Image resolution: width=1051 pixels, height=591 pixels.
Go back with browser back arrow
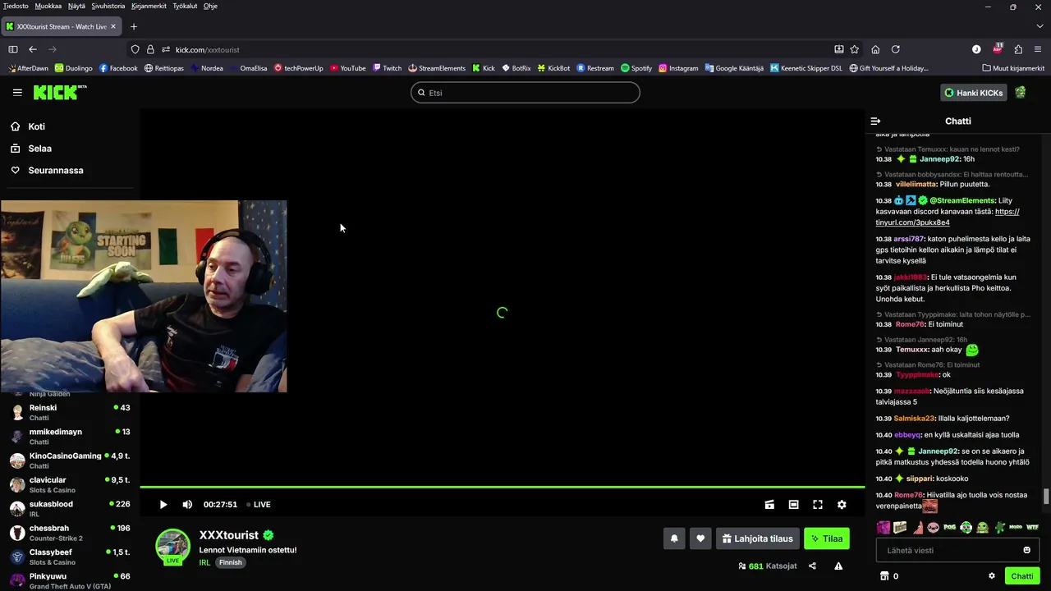pos(33,49)
